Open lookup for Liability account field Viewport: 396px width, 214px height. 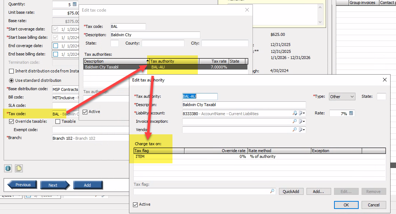tap(295, 113)
